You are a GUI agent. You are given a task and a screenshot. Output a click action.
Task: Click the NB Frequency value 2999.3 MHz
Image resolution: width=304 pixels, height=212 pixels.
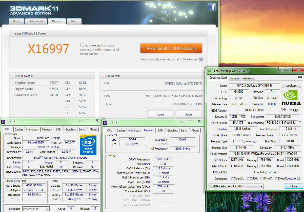tap(182, 149)
